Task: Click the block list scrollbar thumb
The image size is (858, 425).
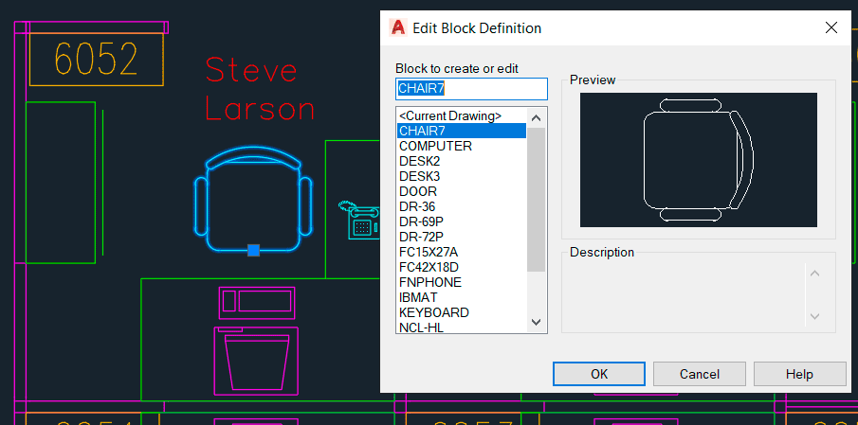Action: [x=536, y=199]
